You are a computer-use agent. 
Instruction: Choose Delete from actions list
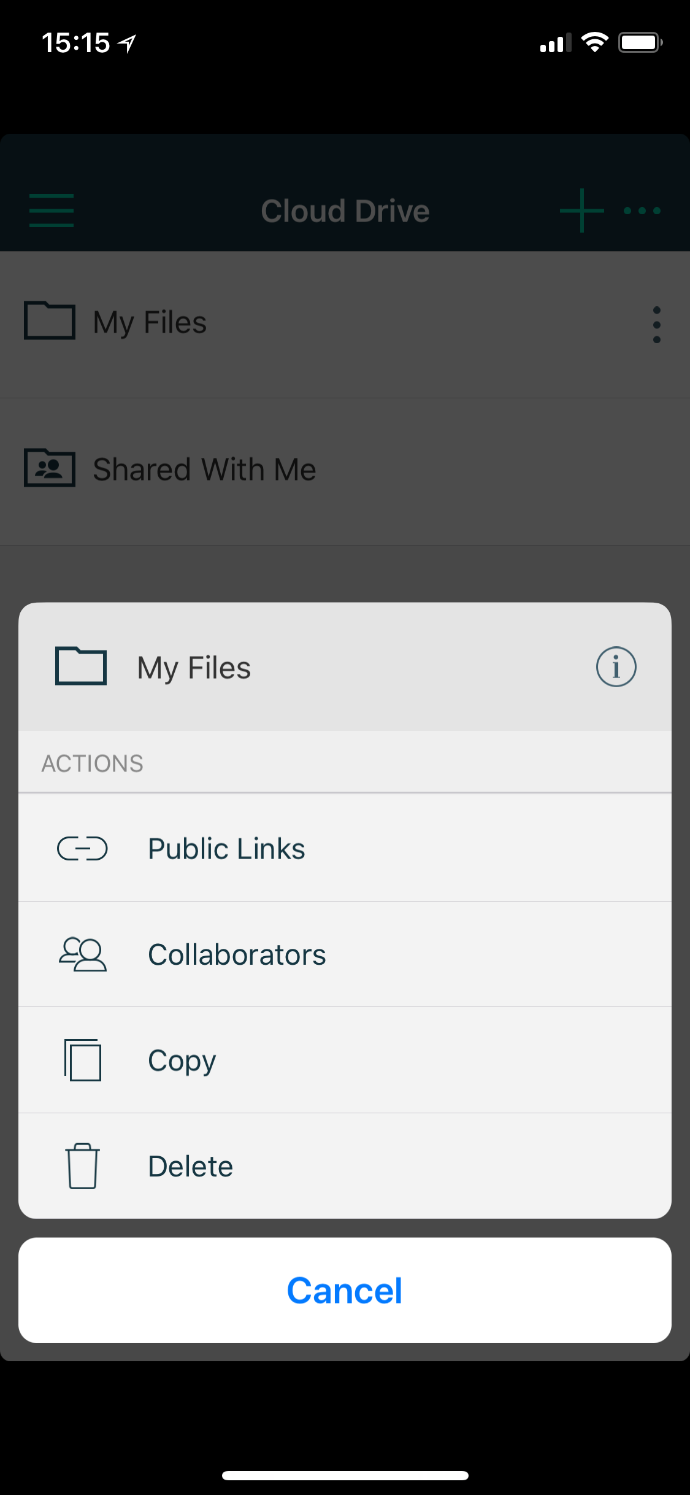tap(345, 1166)
